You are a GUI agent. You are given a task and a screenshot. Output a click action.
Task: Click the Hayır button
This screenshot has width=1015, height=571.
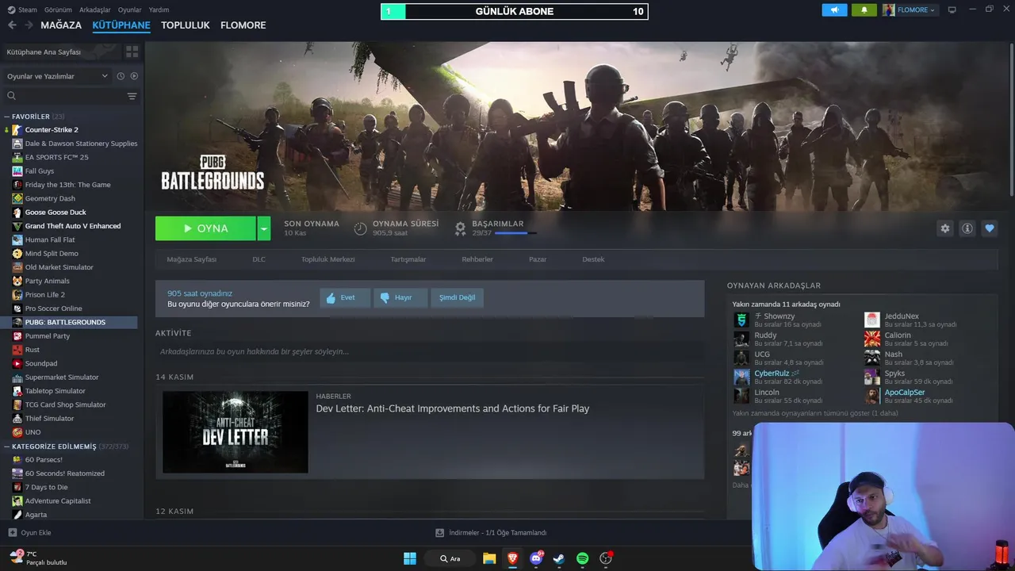click(400, 297)
